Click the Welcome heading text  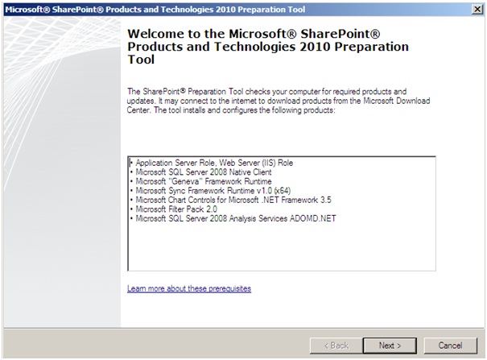[x=268, y=47]
